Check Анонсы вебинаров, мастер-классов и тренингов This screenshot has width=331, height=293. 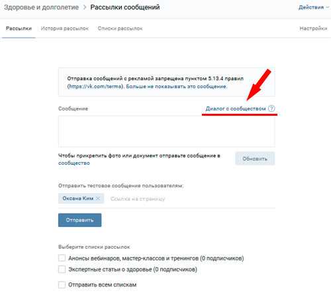62,258
